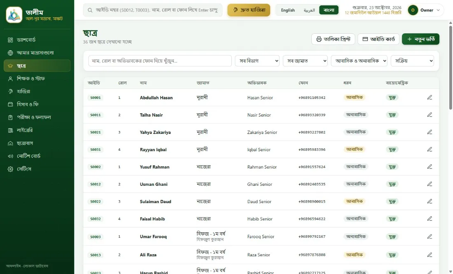Image resolution: width=453 pixels, height=274 pixels.
Task: Click the megaphone icon for নোটিশ বোর্ড
Action: (x=10, y=156)
